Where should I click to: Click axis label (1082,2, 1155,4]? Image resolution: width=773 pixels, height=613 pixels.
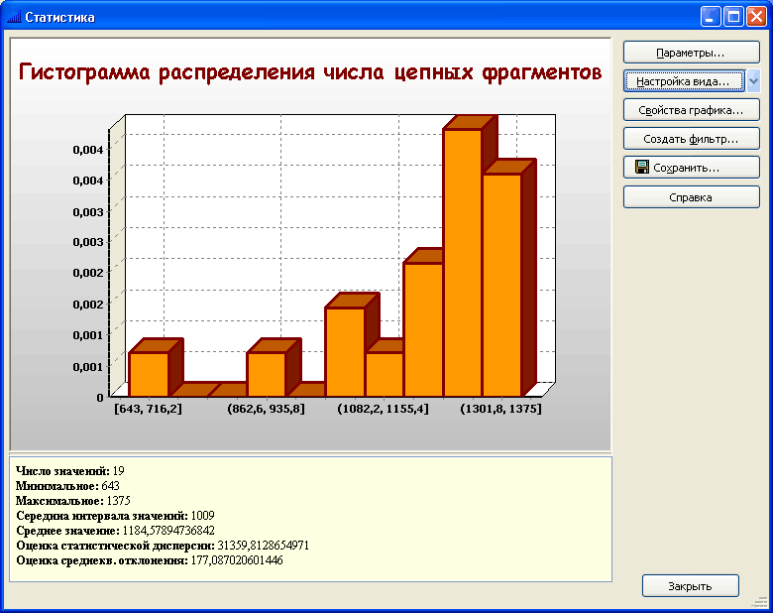point(384,409)
